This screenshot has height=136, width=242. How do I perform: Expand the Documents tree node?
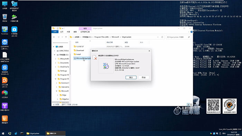click(x=56, y=63)
